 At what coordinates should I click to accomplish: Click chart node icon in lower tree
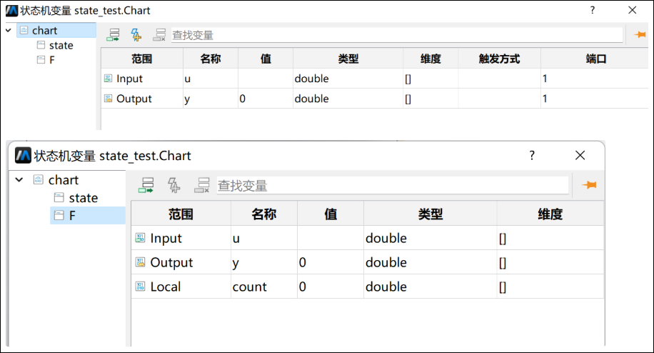pyautogui.click(x=38, y=179)
